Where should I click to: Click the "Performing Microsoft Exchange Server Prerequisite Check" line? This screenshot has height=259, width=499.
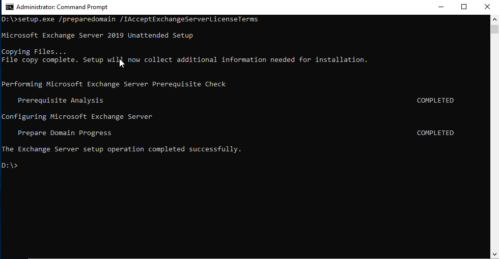[113, 84]
